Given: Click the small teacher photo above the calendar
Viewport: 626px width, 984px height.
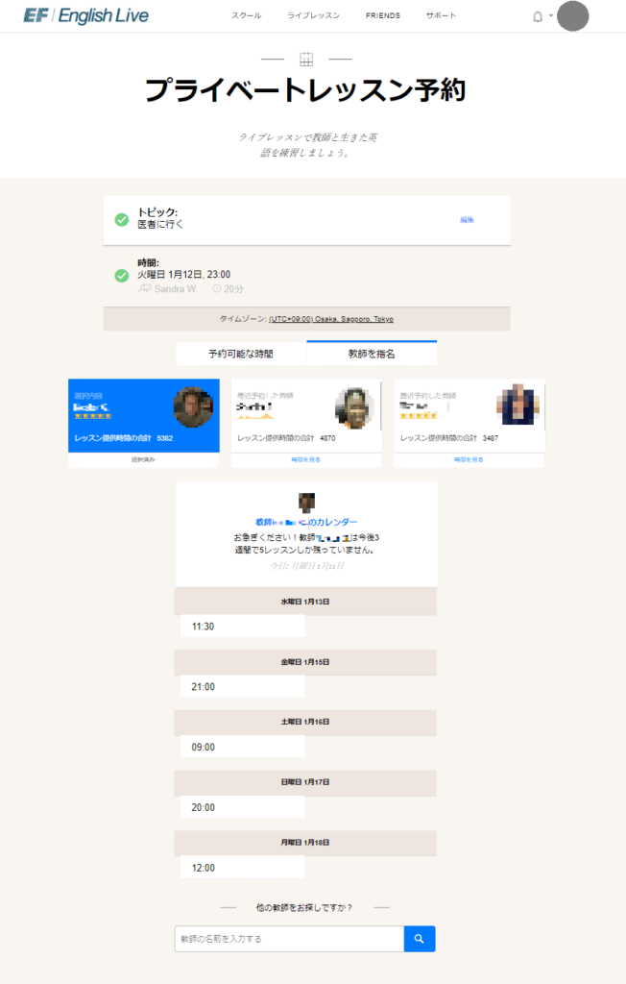Looking at the screenshot, I should [x=306, y=502].
